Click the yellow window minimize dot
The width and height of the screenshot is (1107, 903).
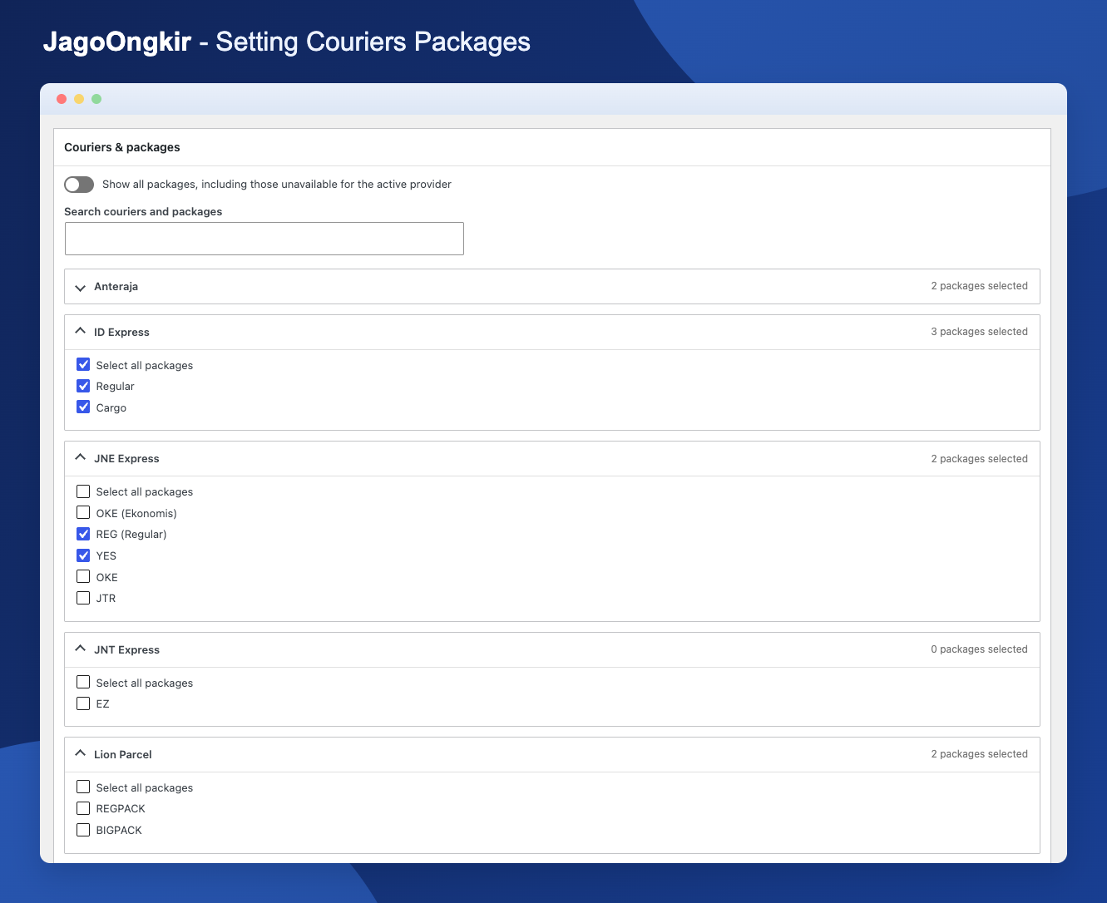point(79,99)
